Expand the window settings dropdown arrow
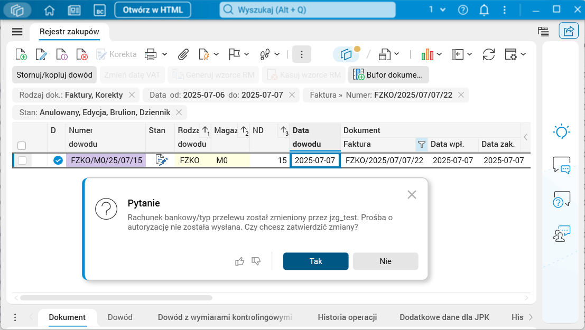 point(523,54)
